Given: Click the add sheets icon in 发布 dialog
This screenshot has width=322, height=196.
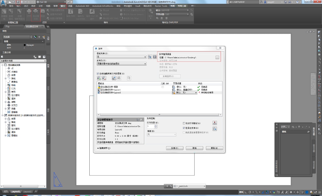Looking at the screenshot, I should (99, 78).
